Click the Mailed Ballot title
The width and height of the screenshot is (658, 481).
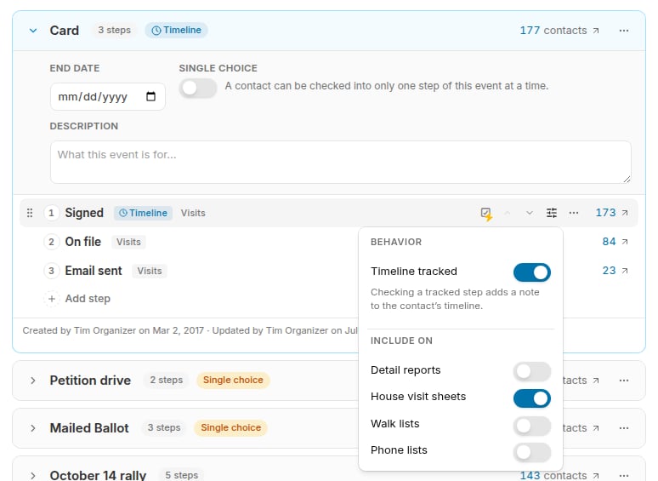click(x=89, y=428)
